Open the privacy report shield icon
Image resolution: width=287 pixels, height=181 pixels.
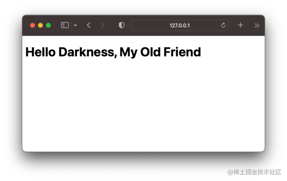coord(122,25)
